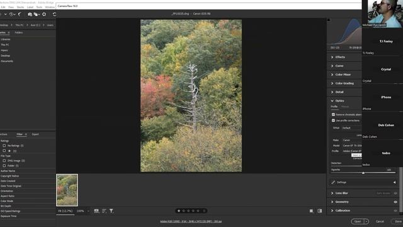Select the Profile tab in Optics

point(334,107)
